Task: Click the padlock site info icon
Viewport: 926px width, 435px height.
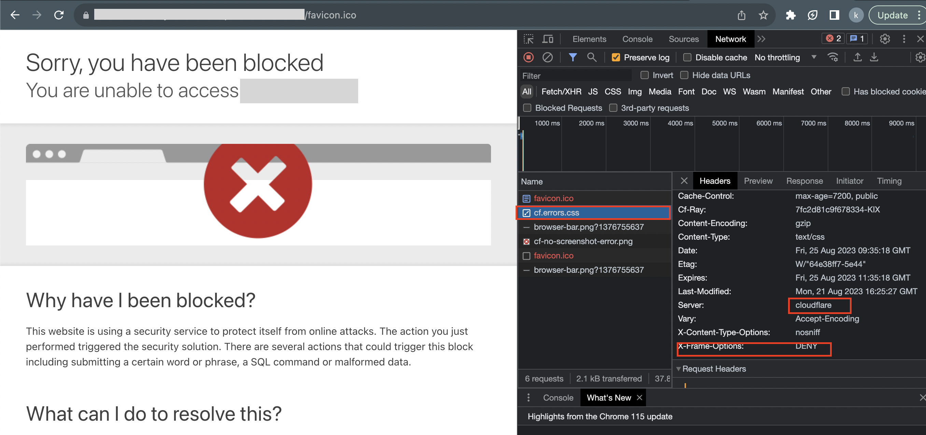Action: click(86, 15)
